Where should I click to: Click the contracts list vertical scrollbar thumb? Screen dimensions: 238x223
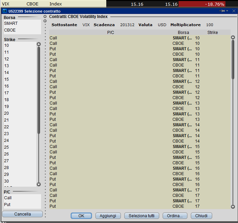[x=233, y=59]
